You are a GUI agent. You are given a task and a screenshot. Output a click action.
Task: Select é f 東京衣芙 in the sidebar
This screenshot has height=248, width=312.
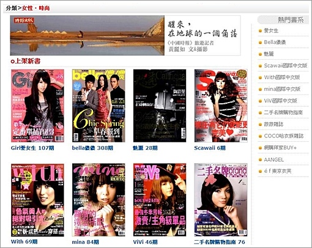coord(278,171)
